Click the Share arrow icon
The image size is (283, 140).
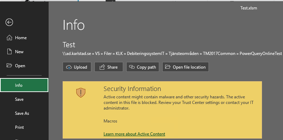click(x=102, y=67)
